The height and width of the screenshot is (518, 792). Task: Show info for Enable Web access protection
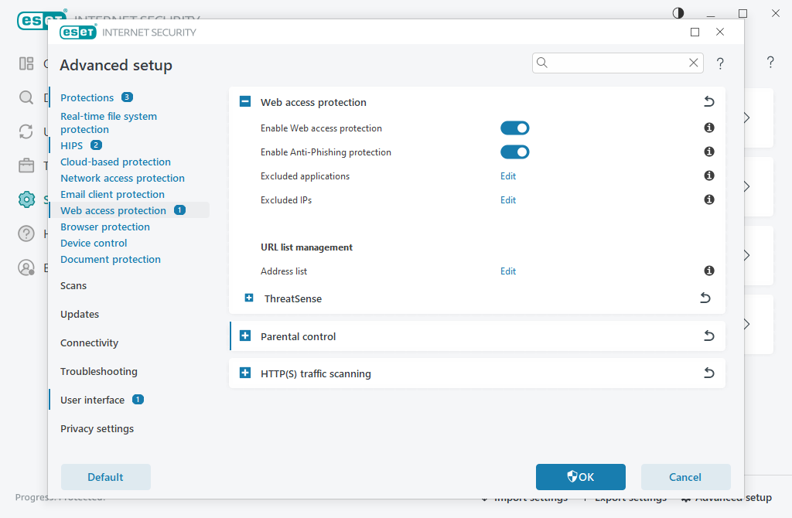tap(709, 128)
